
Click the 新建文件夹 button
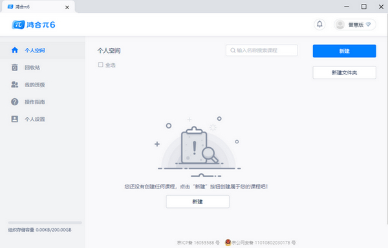tap(344, 72)
